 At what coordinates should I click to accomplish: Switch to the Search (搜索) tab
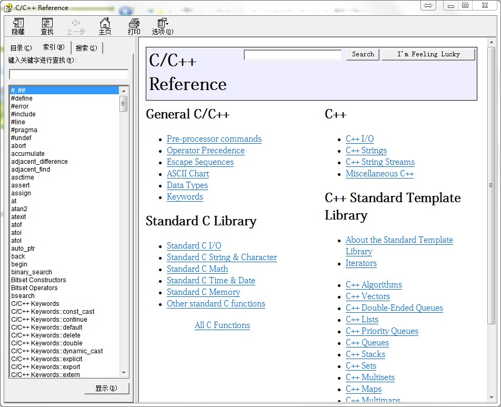[86, 48]
